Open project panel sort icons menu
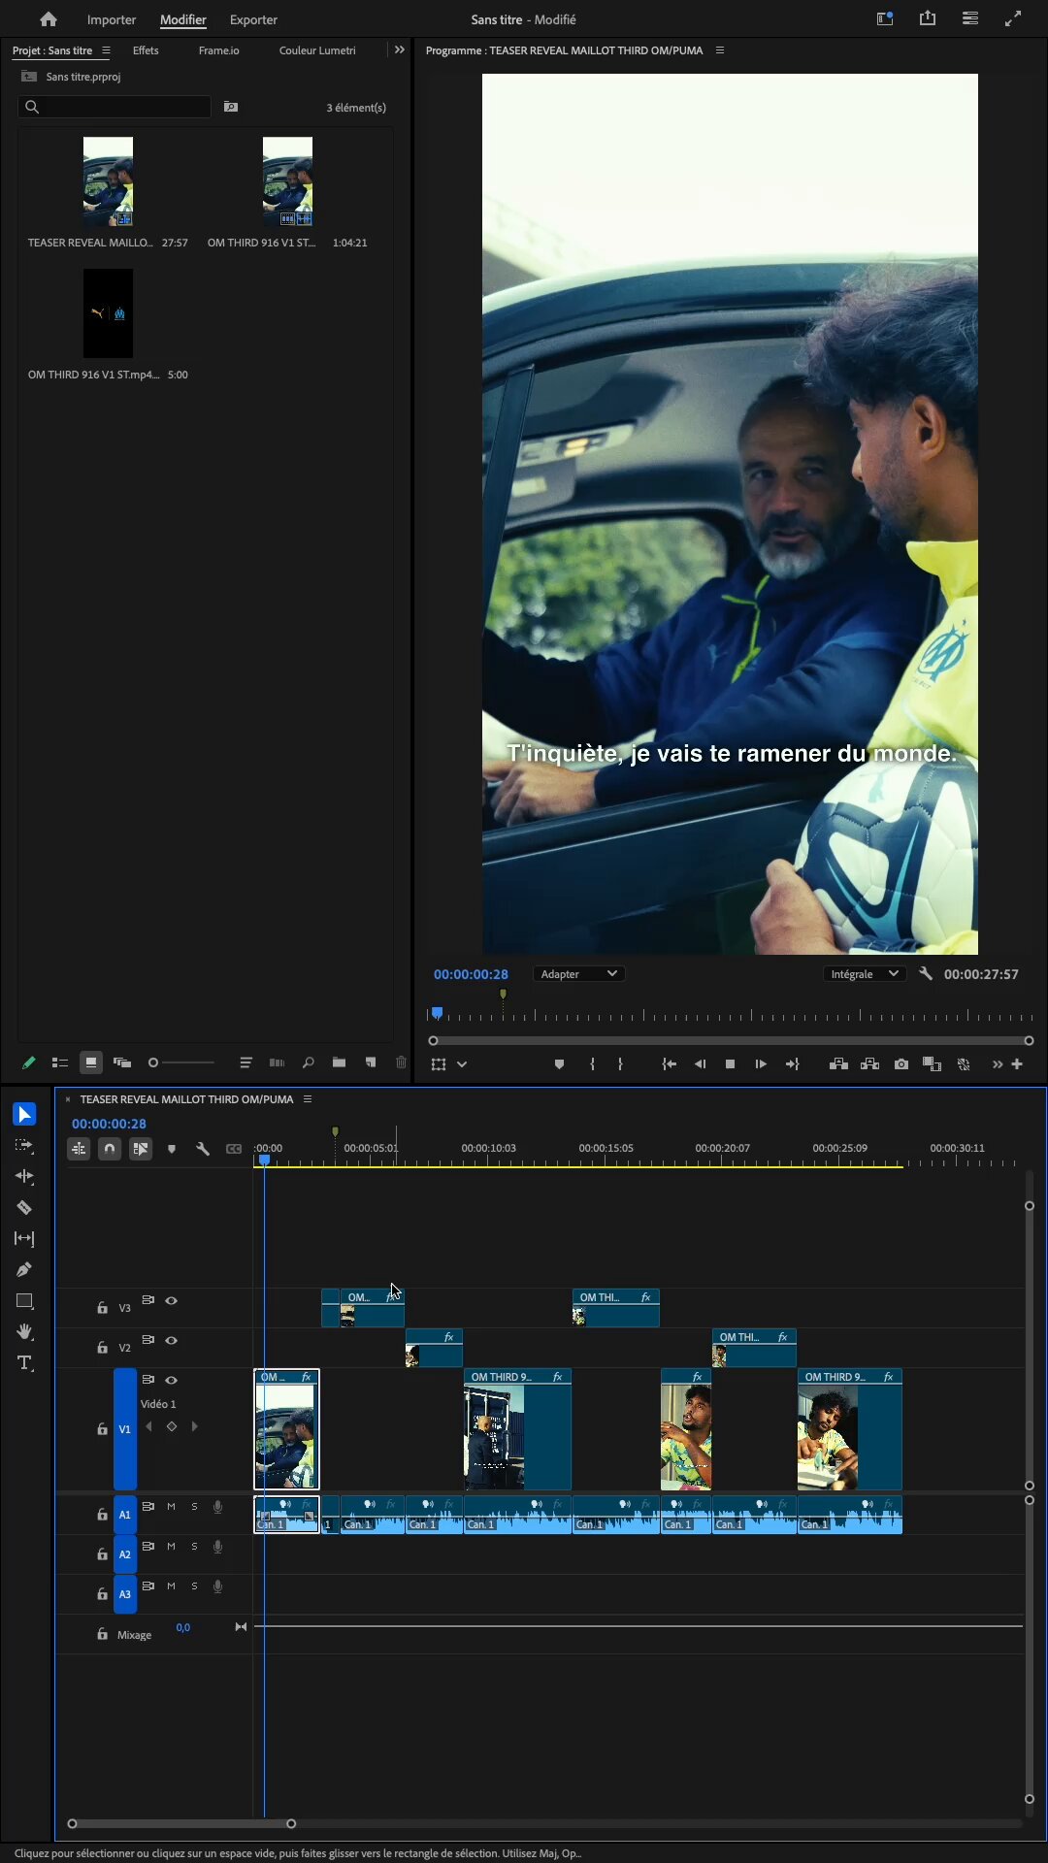1048x1863 pixels. coord(246,1062)
